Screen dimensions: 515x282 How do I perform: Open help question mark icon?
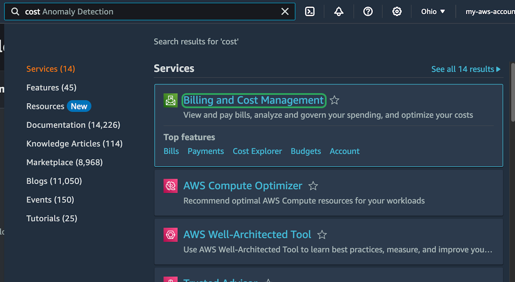tap(368, 12)
